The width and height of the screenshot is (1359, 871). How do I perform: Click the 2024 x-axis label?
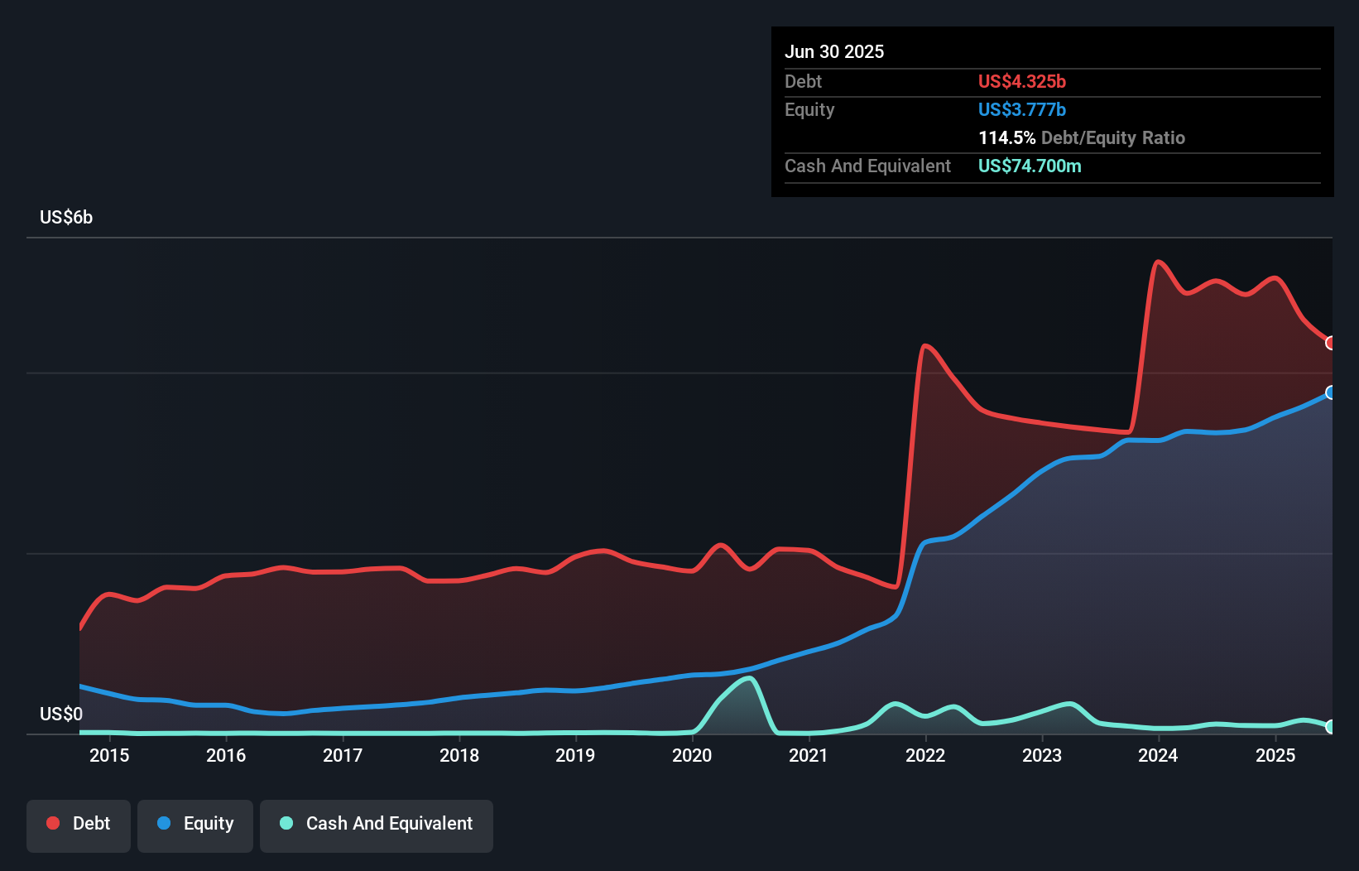[1158, 755]
